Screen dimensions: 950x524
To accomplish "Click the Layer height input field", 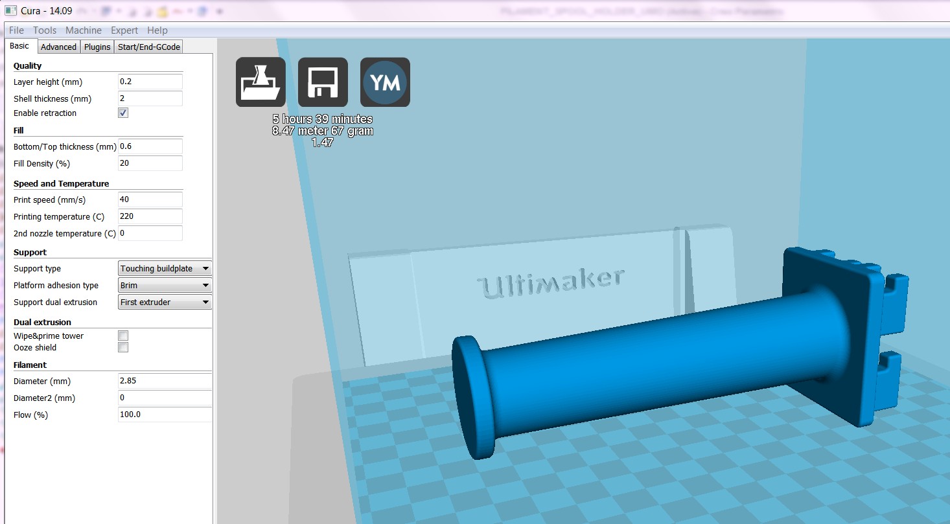I will [x=150, y=82].
